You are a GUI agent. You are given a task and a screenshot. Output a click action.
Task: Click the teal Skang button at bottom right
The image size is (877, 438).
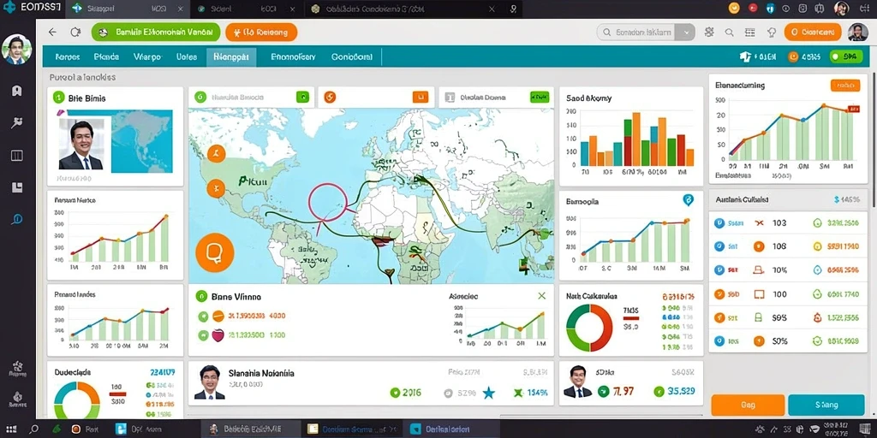click(x=826, y=405)
